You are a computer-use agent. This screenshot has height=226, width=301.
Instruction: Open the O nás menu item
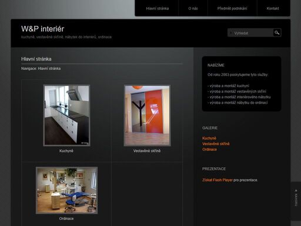tap(193, 8)
